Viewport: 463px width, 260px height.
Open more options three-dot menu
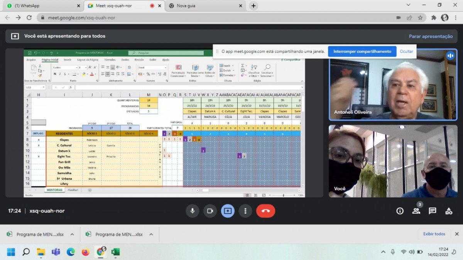pos(245,211)
